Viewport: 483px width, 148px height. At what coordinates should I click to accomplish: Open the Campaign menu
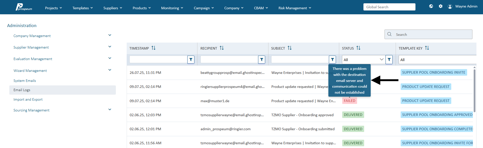pos(204,8)
